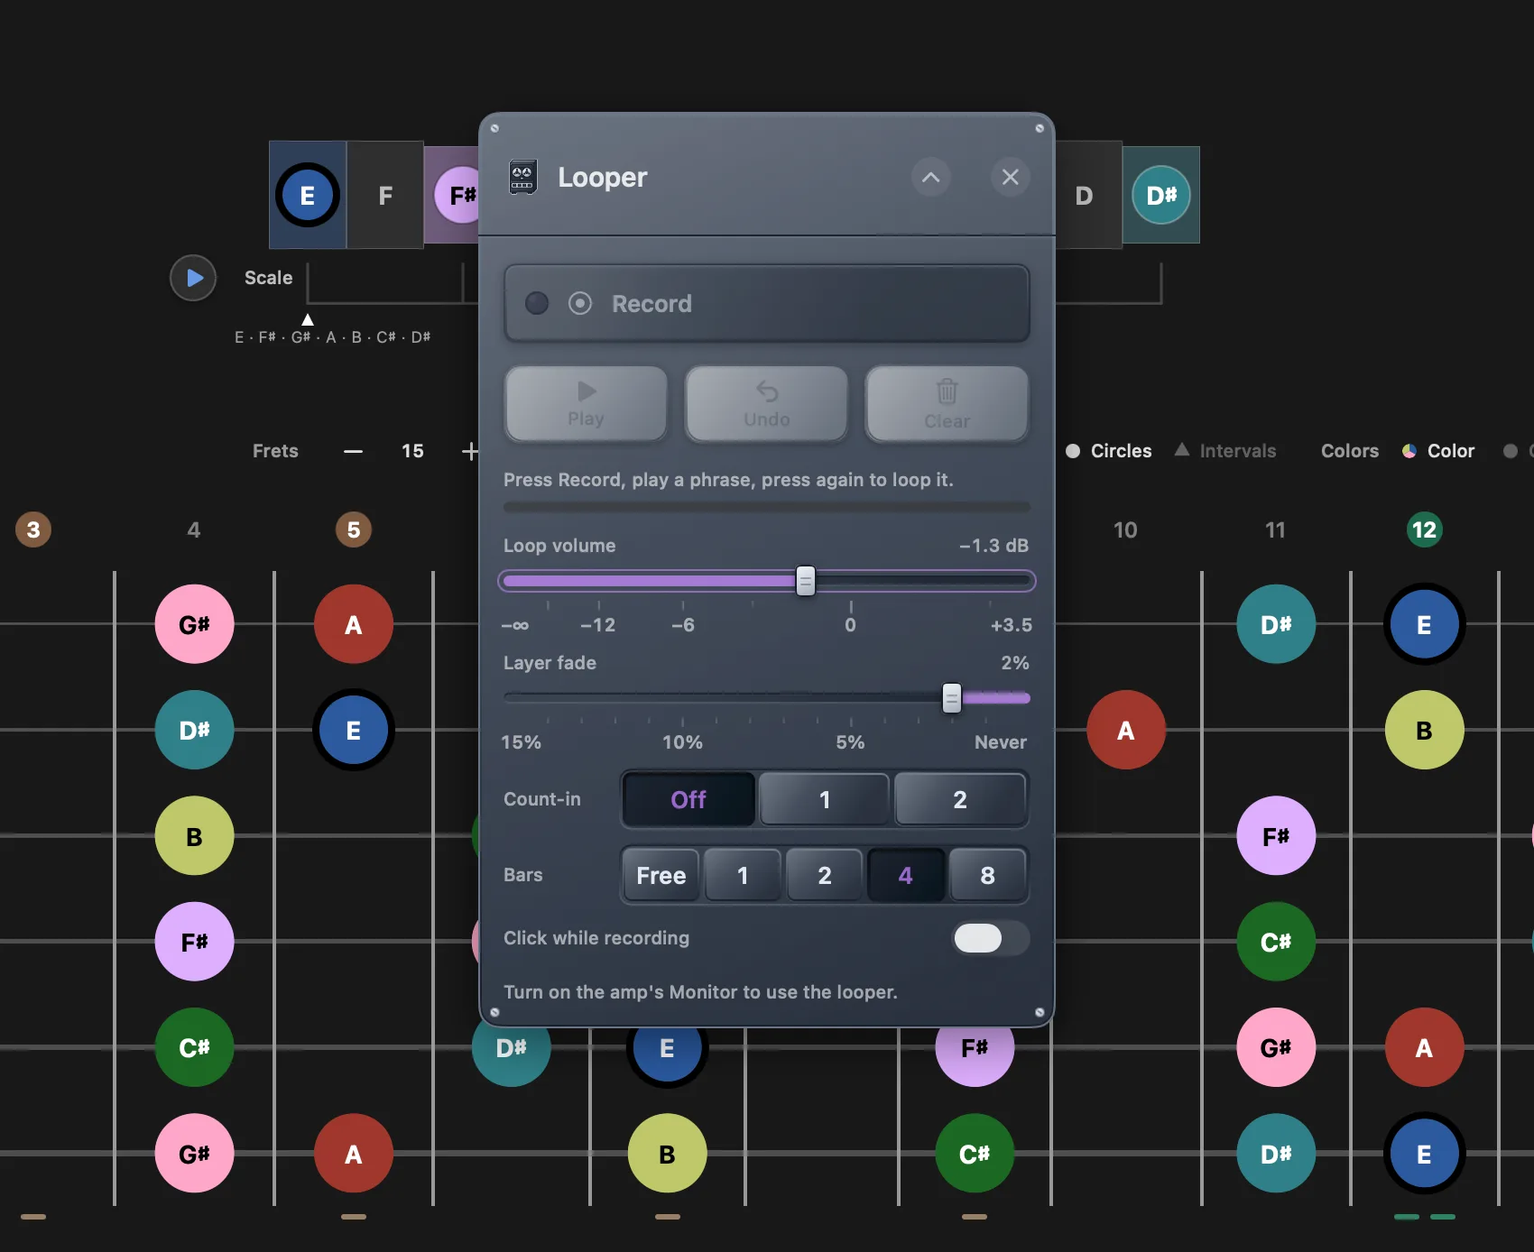This screenshot has width=1534, height=1252.
Task: Collapse the Looper panel with the chevron
Action: click(x=930, y=177)
